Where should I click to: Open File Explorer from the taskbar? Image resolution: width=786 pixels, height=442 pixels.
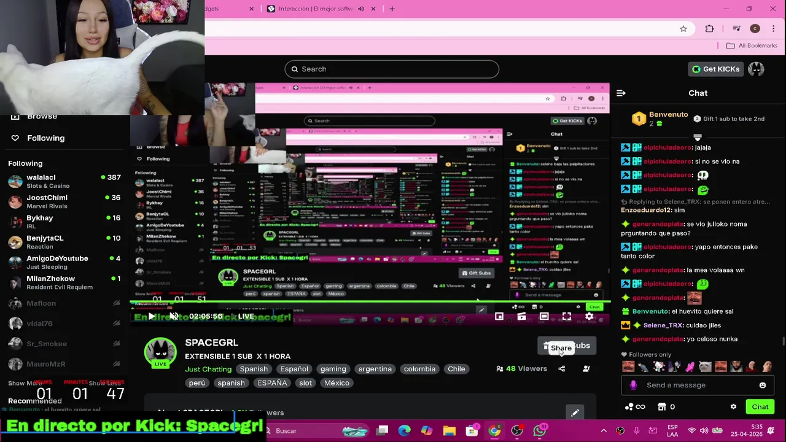tap(449, 431)
